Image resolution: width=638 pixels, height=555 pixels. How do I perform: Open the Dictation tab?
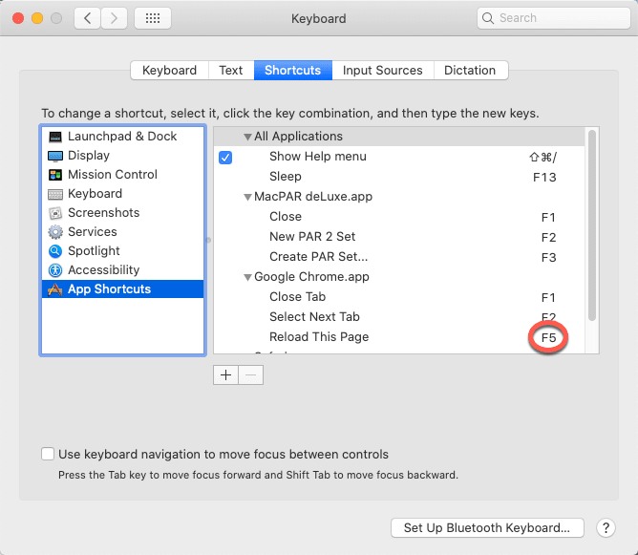[470, 71]
